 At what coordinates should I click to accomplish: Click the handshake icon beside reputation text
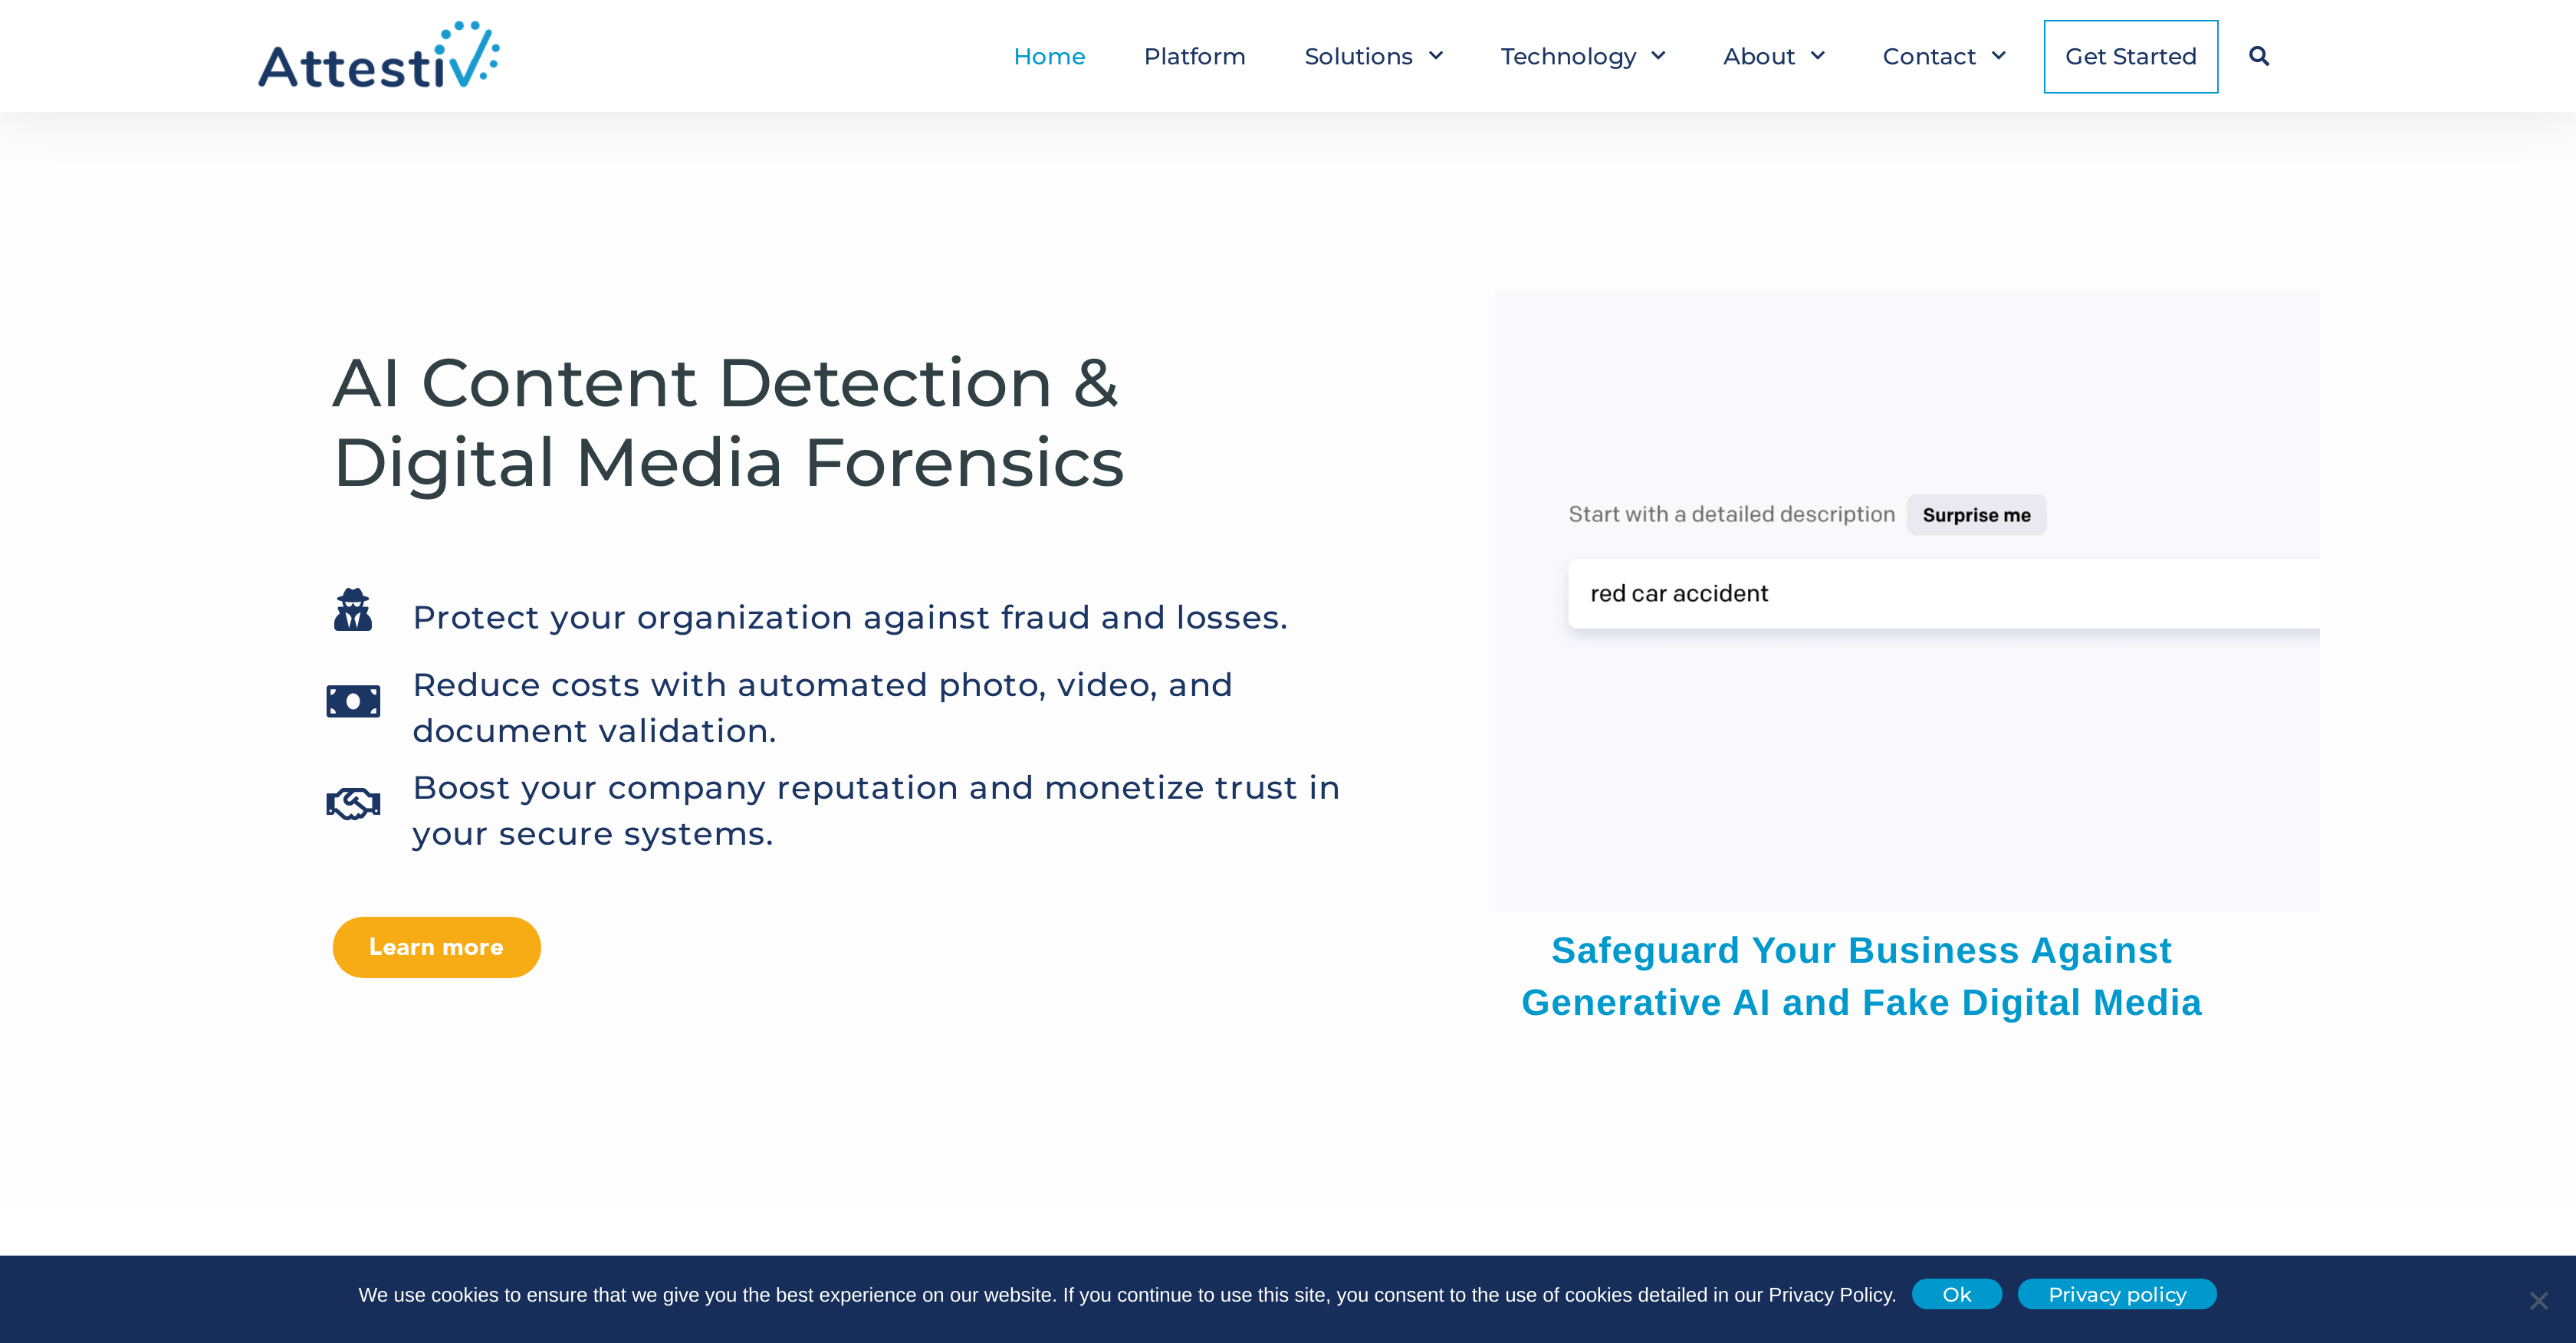click(x=354, y=802)
